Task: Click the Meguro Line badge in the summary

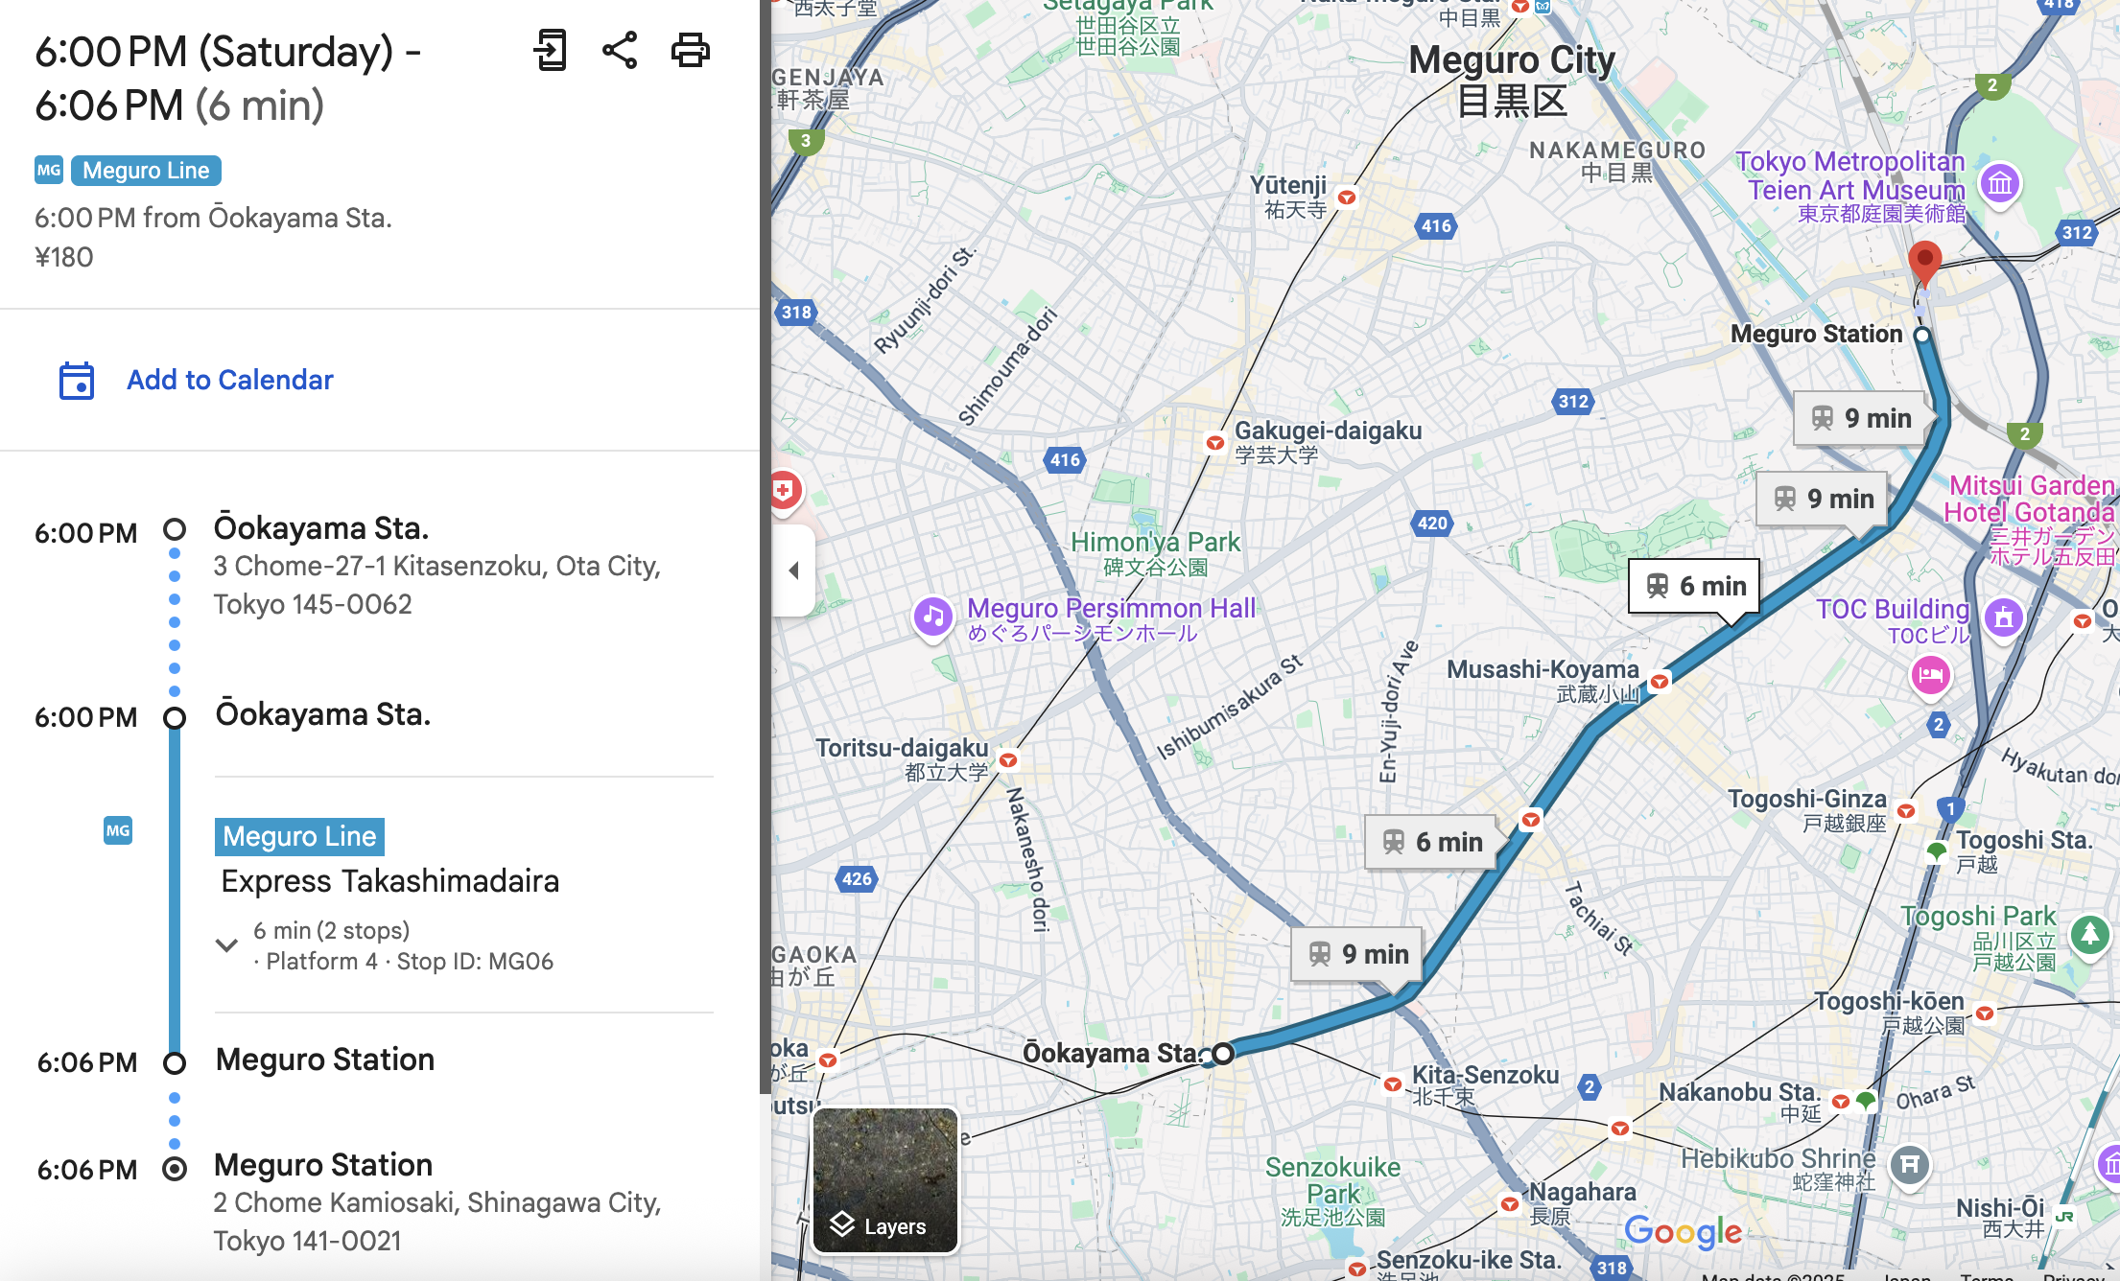Action: [x=146, y=171]
